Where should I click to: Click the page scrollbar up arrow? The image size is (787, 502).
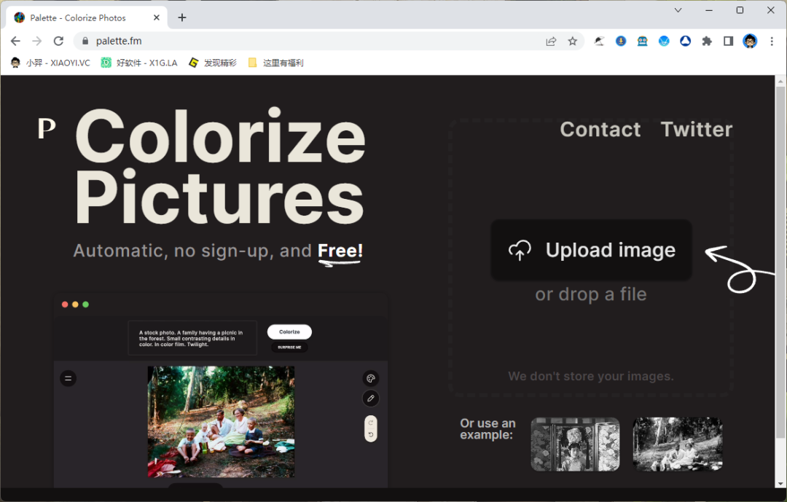tap(780, 81)
